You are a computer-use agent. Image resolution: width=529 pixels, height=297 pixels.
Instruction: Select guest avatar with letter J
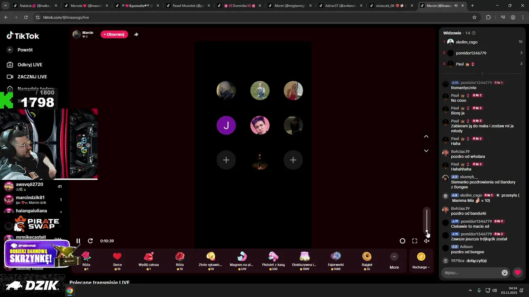226,125
